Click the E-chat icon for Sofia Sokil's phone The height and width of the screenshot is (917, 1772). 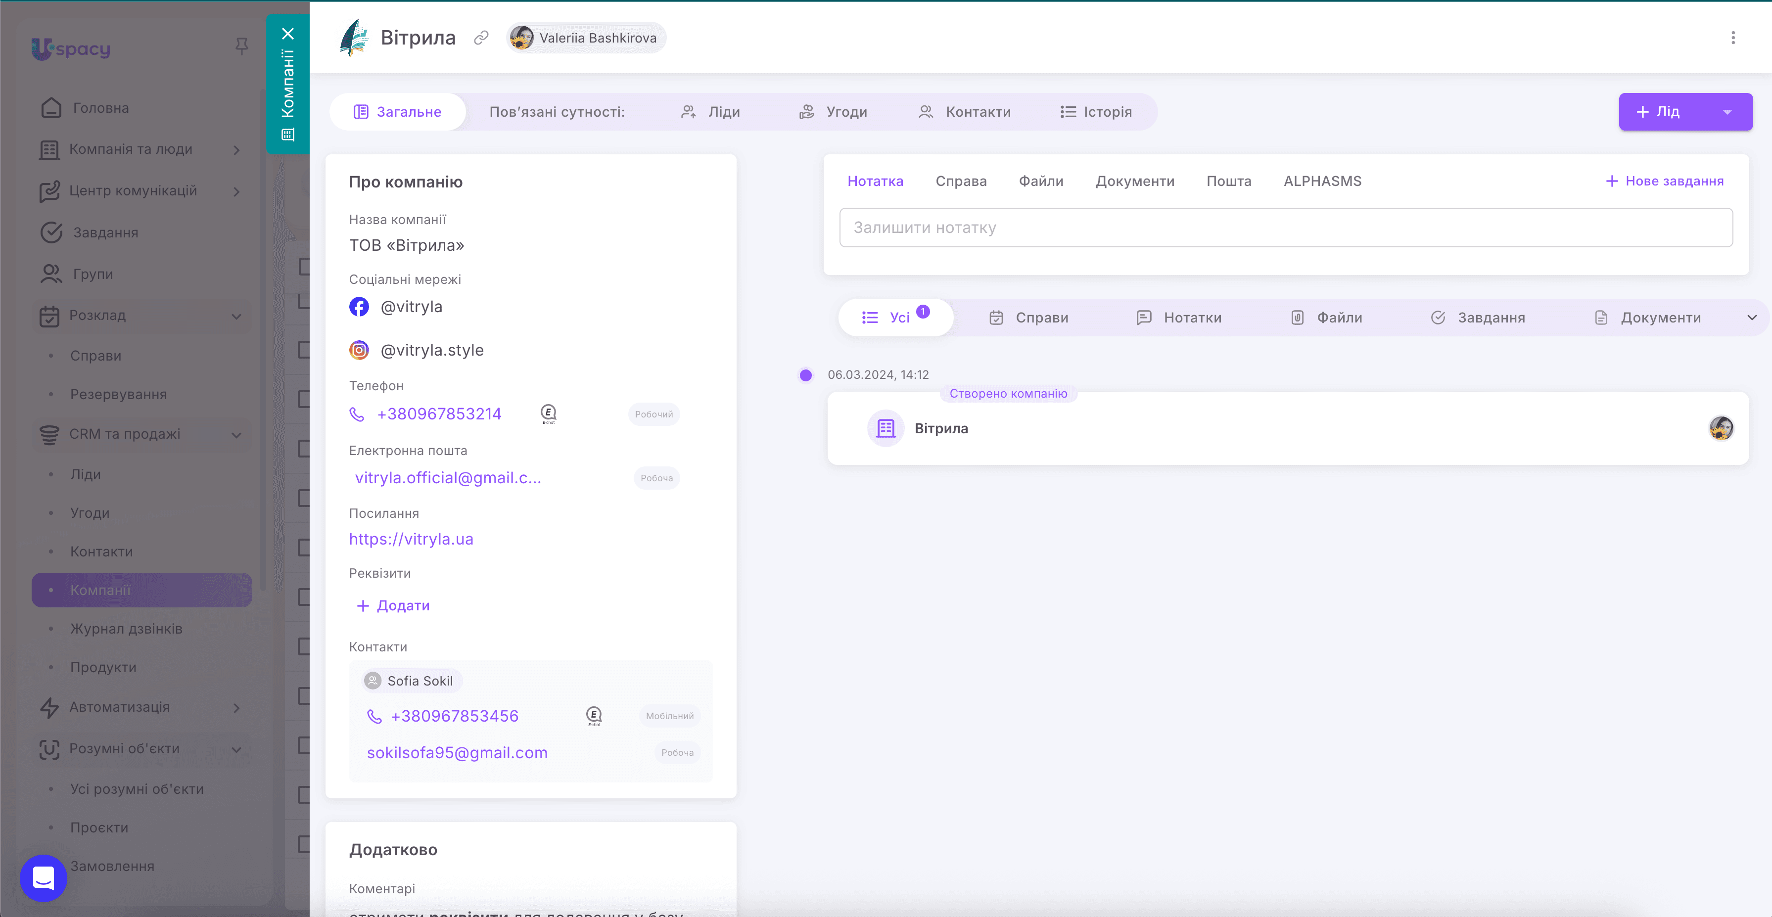[594, 715]
